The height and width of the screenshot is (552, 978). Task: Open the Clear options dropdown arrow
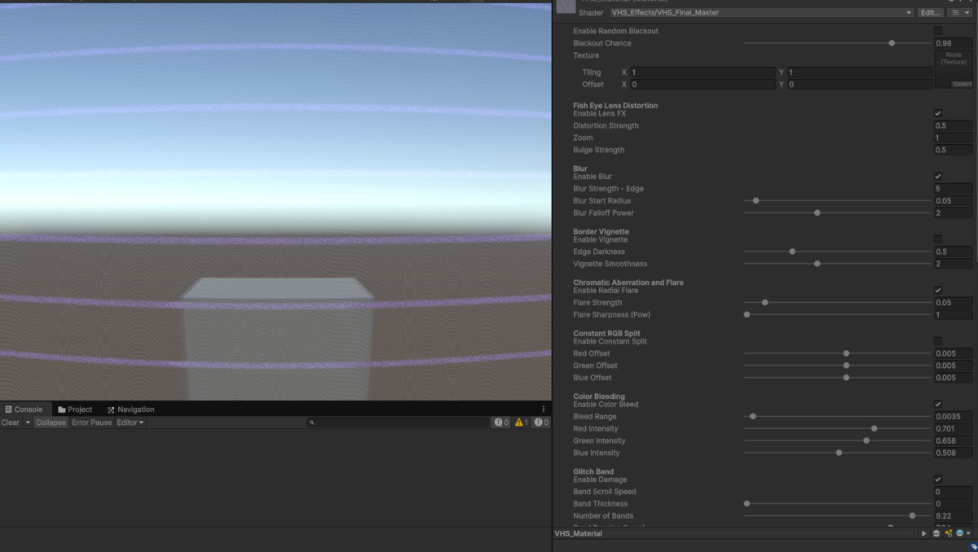coord(28,423)
